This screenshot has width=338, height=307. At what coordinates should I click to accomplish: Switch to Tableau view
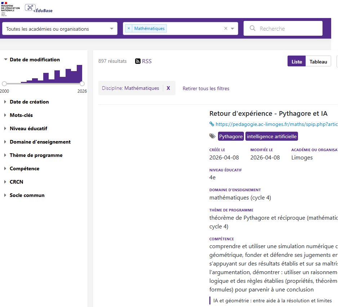pos(318,62)
